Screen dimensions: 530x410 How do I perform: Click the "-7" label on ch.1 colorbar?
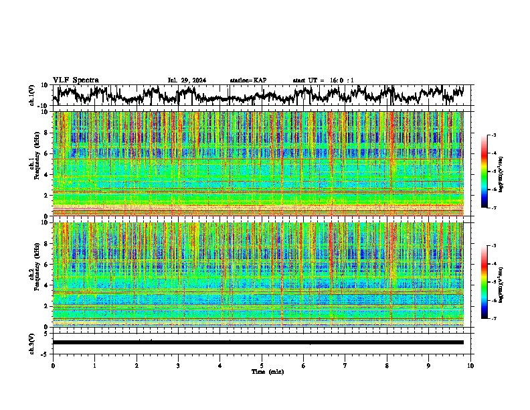(493, 208)
